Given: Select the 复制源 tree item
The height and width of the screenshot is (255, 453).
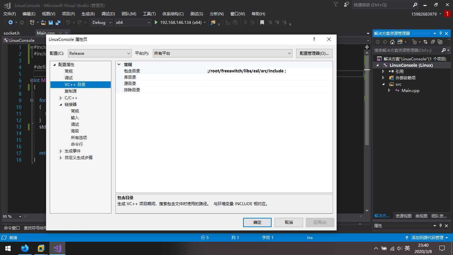Looking at the screenshot, I should click(x=71, y=91).
